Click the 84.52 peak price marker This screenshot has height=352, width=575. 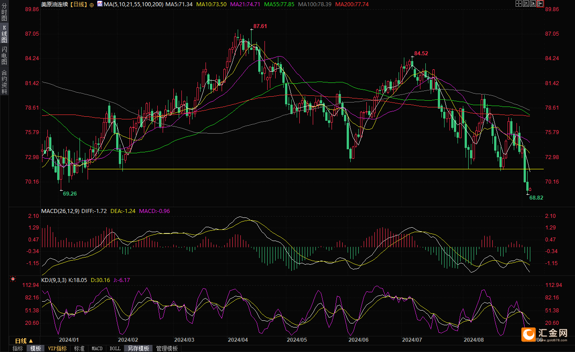click(421, 53)
